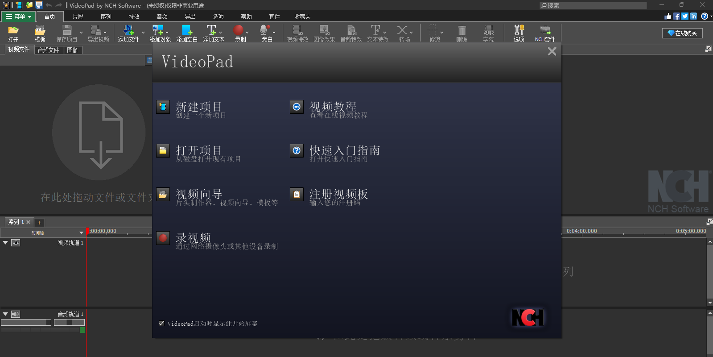The image size is (713, 357).
Task: Expand the Save Project dropdown arrow
Action: click(x=81, y=33)
